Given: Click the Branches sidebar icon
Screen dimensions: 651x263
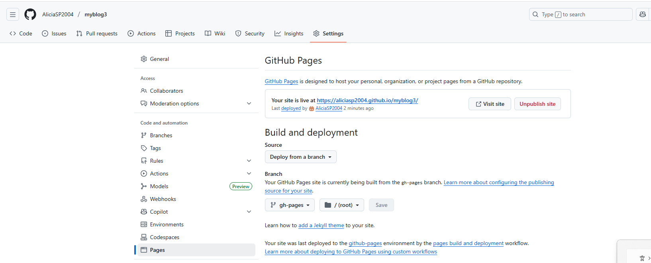Looking at the screenshot, I should 144,135.
